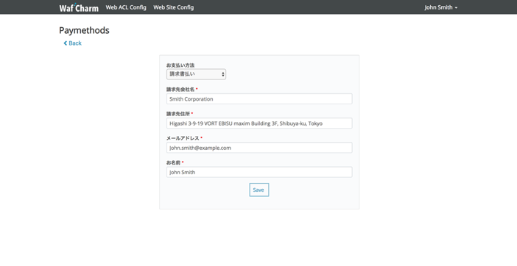Open the John Smith user menu
This screenshot has height=266, width=517.
(441, 7)
